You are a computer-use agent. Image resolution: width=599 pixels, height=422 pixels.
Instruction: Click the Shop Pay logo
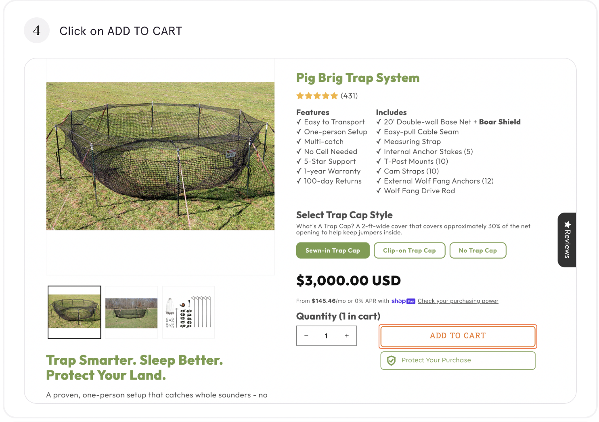coord(403,301)
